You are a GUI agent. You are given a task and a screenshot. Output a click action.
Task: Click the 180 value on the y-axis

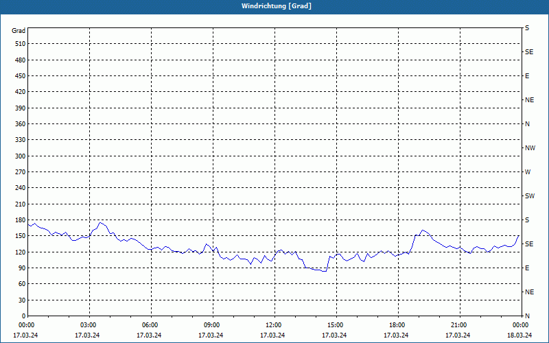[19, 220]
